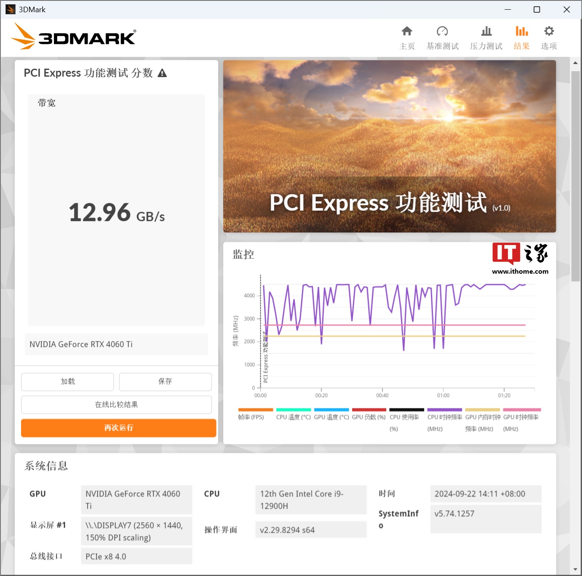
Task: Open the Benchmarks (基准测试) gauge icon
Action: pyautogui.click(x=442, y=32)
